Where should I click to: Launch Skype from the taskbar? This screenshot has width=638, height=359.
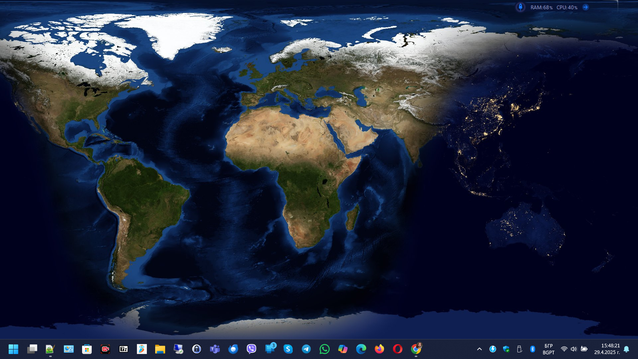click(x=288, y=349)
